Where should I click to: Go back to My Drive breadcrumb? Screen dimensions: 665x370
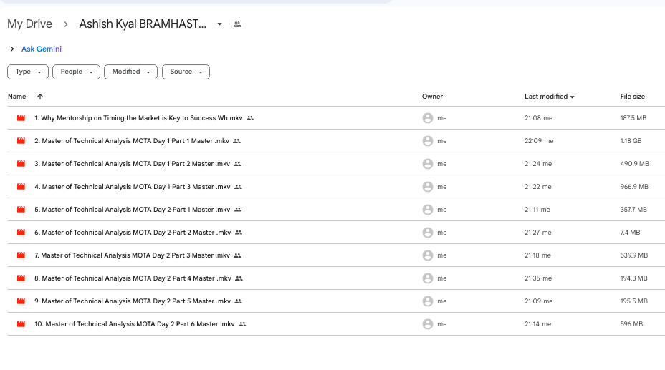coord(29,24)
